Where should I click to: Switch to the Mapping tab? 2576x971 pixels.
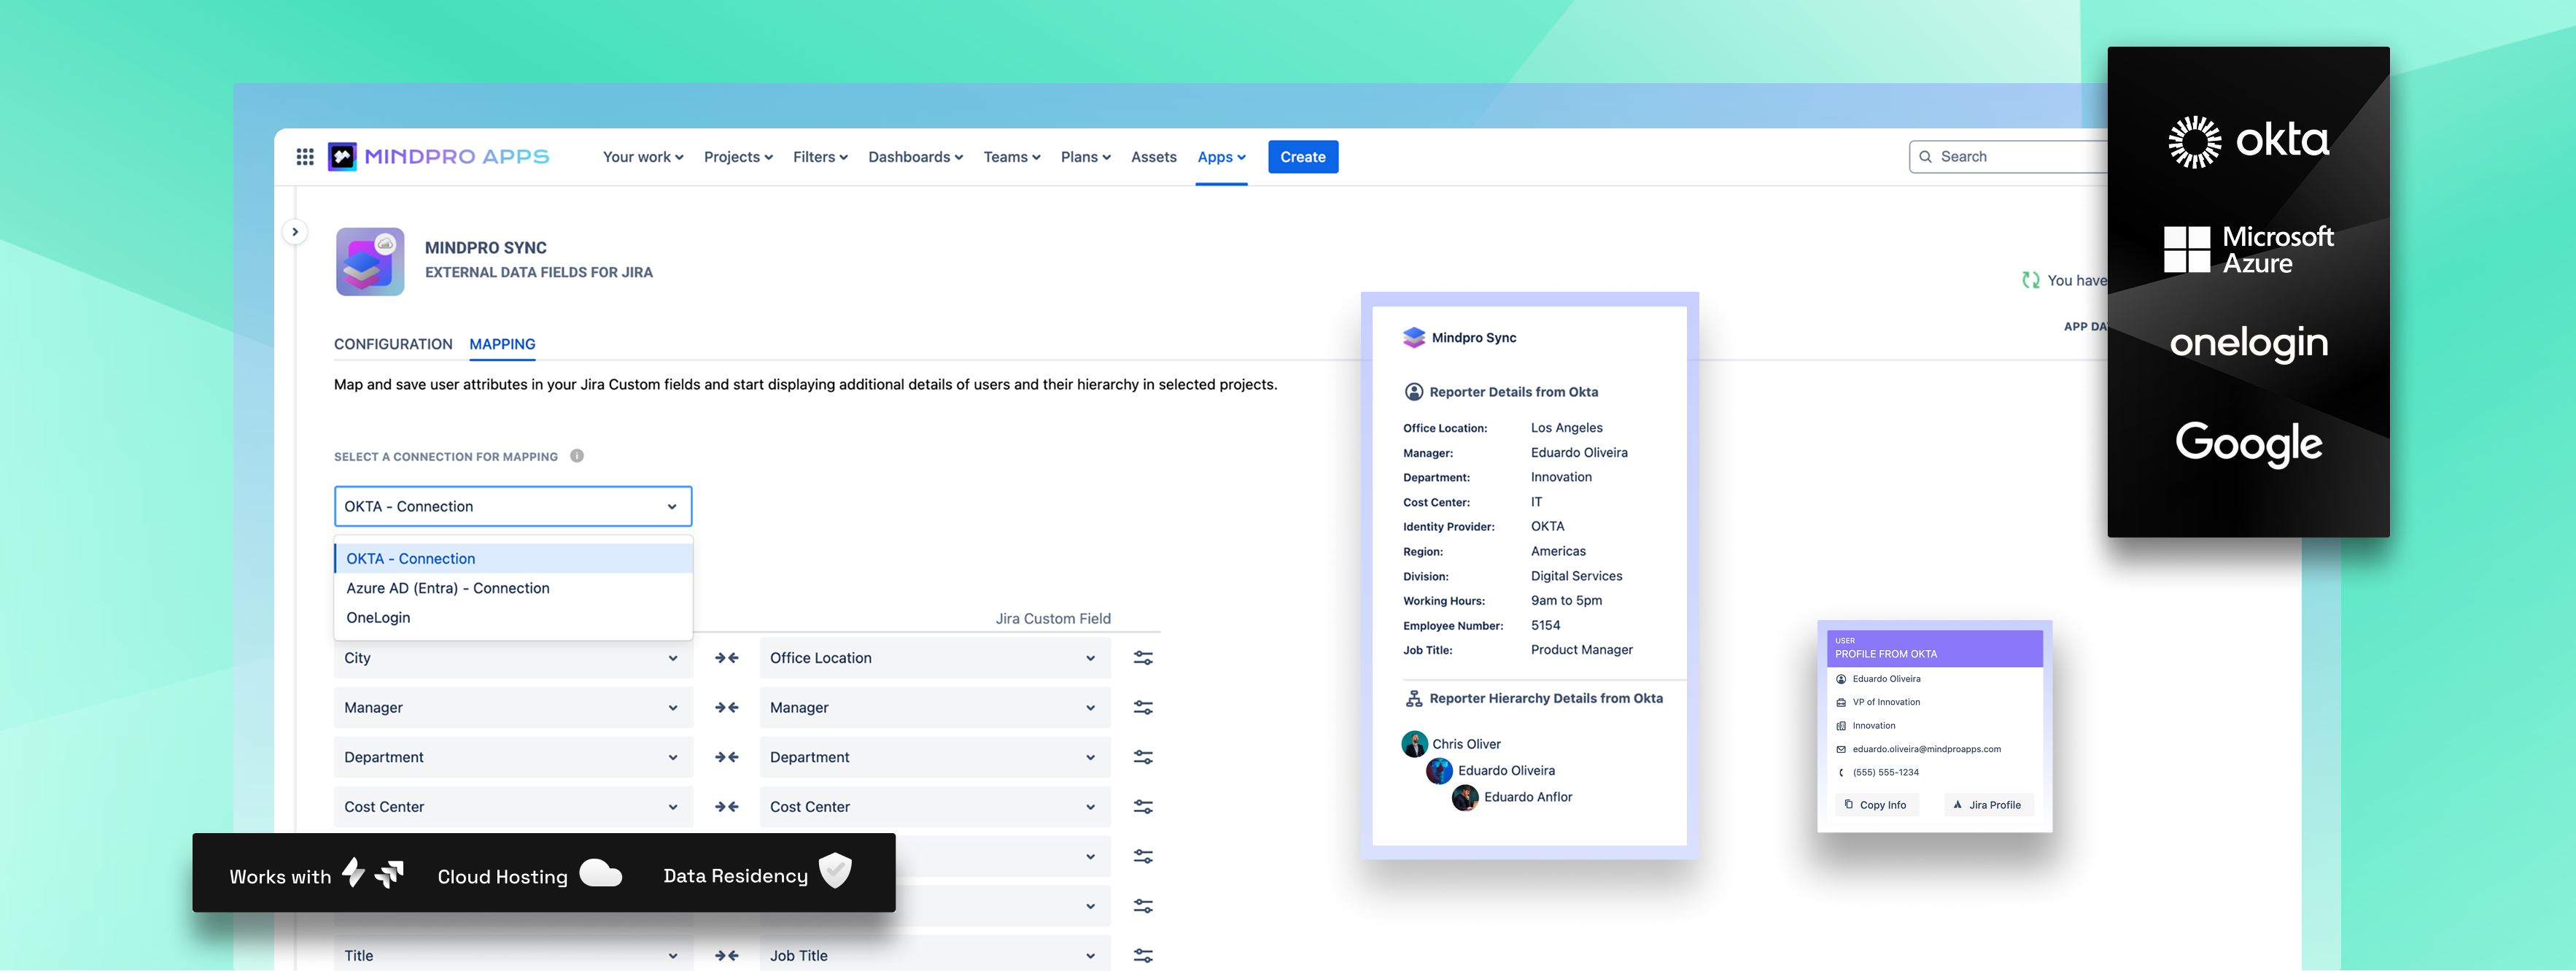(502, 344)
